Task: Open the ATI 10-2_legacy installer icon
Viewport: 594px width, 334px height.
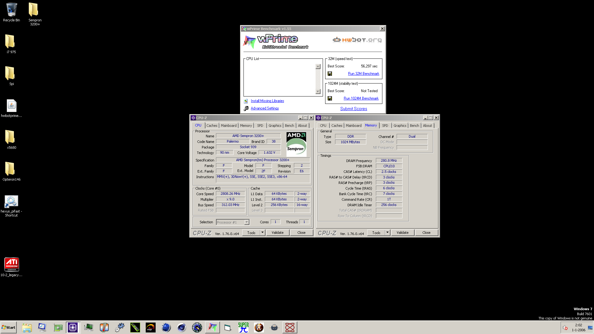Action: point(11,267)
